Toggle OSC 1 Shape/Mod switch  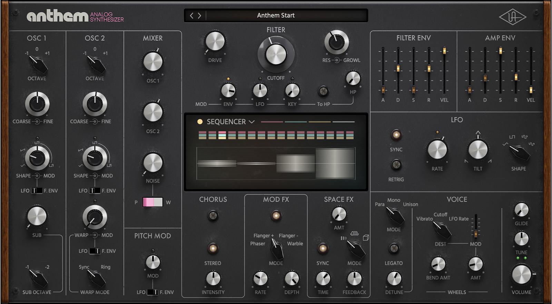[37, 176]
